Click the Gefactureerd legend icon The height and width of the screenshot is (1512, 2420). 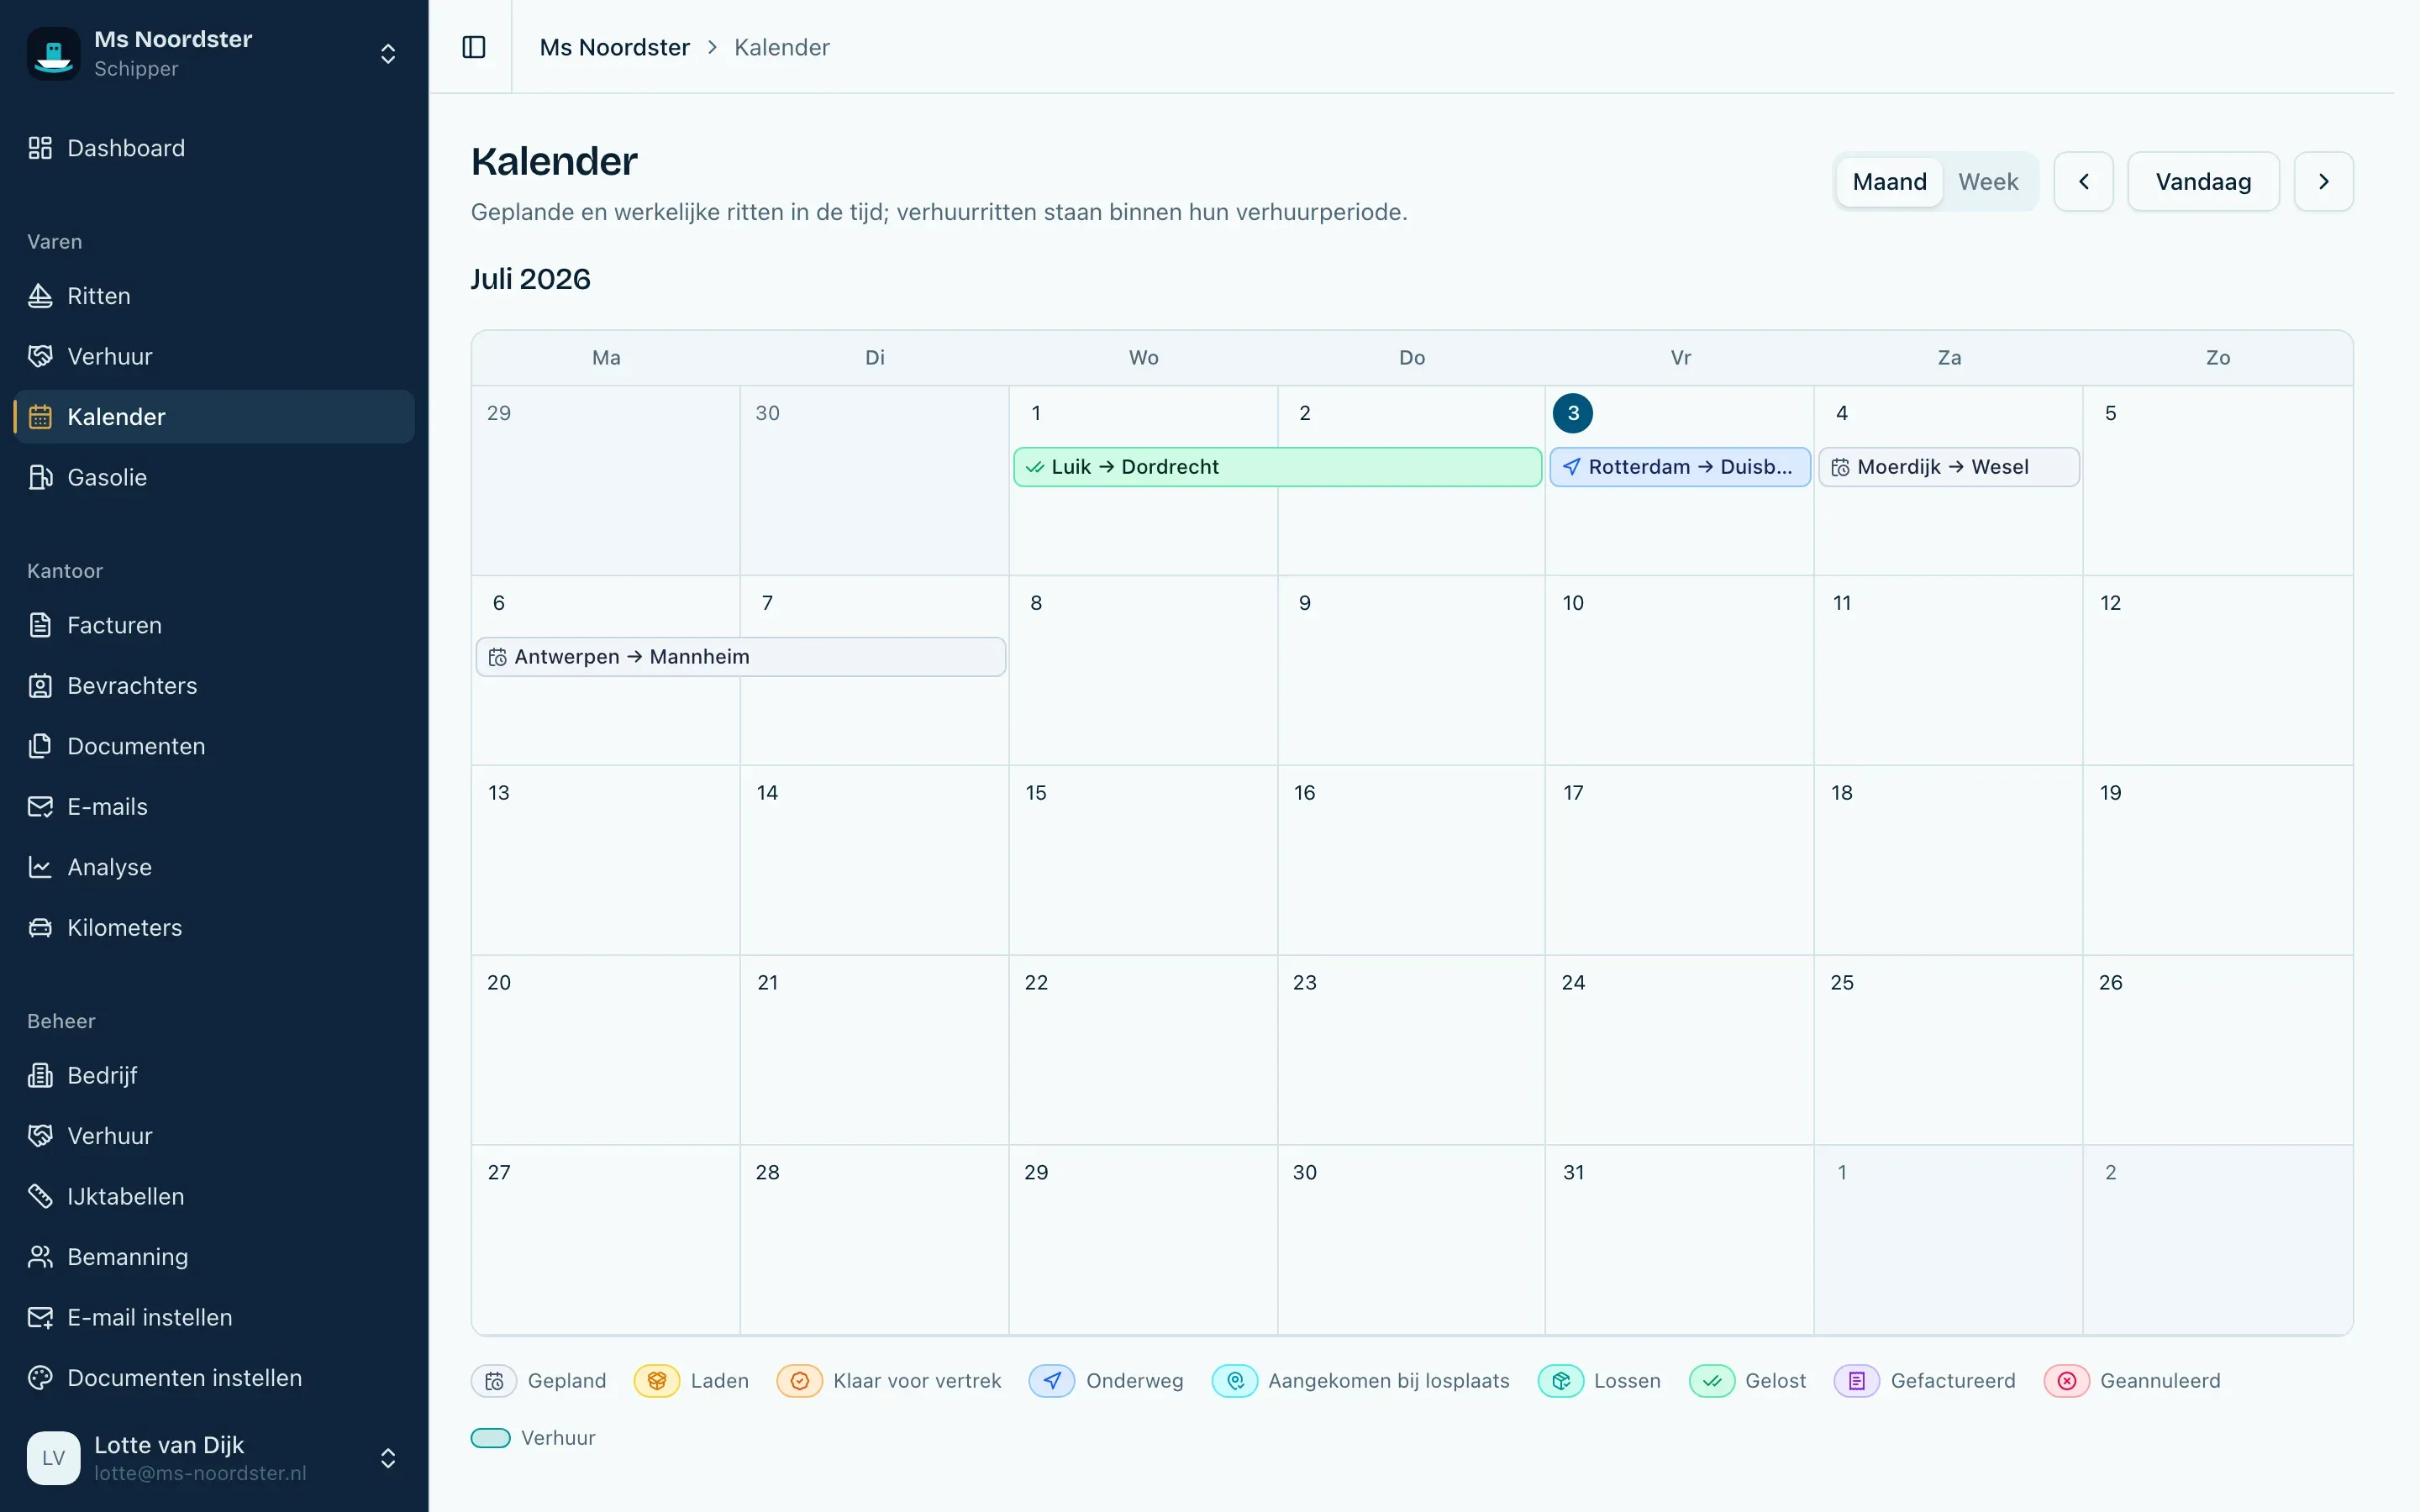pyautogui.click(x=1857, y=1381)
